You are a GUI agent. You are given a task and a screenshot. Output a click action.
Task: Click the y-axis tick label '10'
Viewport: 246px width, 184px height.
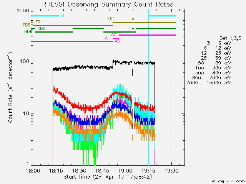click(26, 113)
